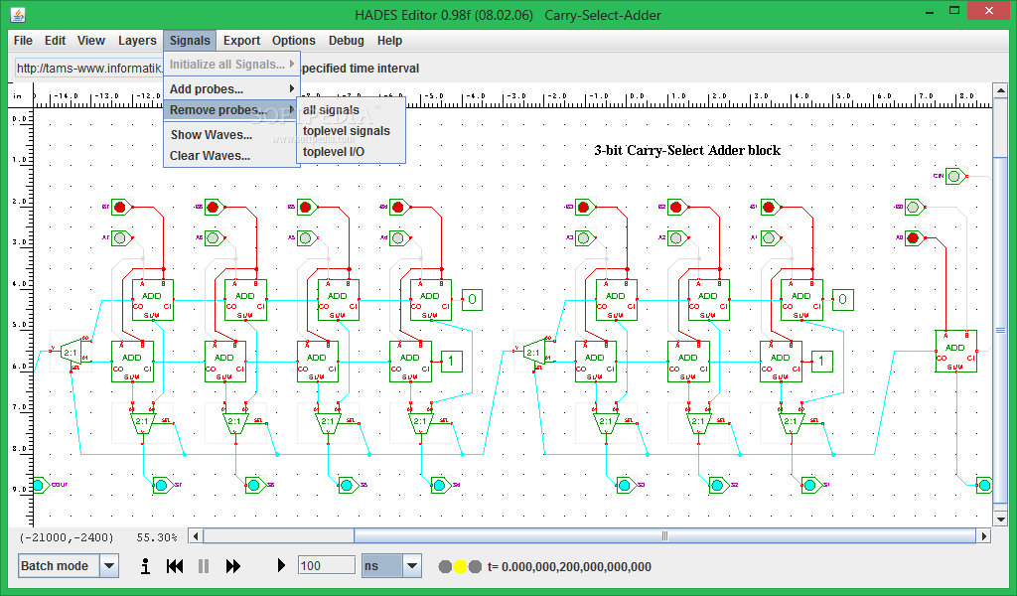The width and height of the screenshot is (1017, 596).
Task: Toggle the B7 input pin
Action: pyautogui.click(x=120, y=208)
